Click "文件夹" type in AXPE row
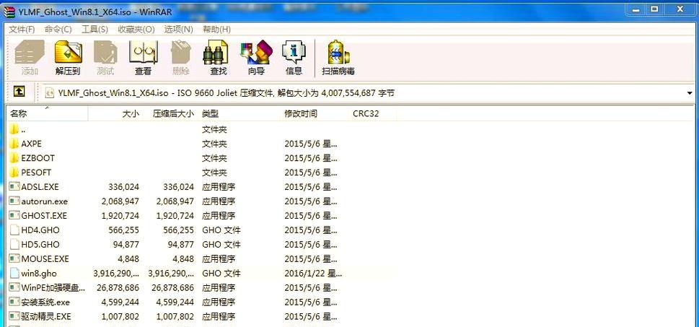 coord(214,144)
